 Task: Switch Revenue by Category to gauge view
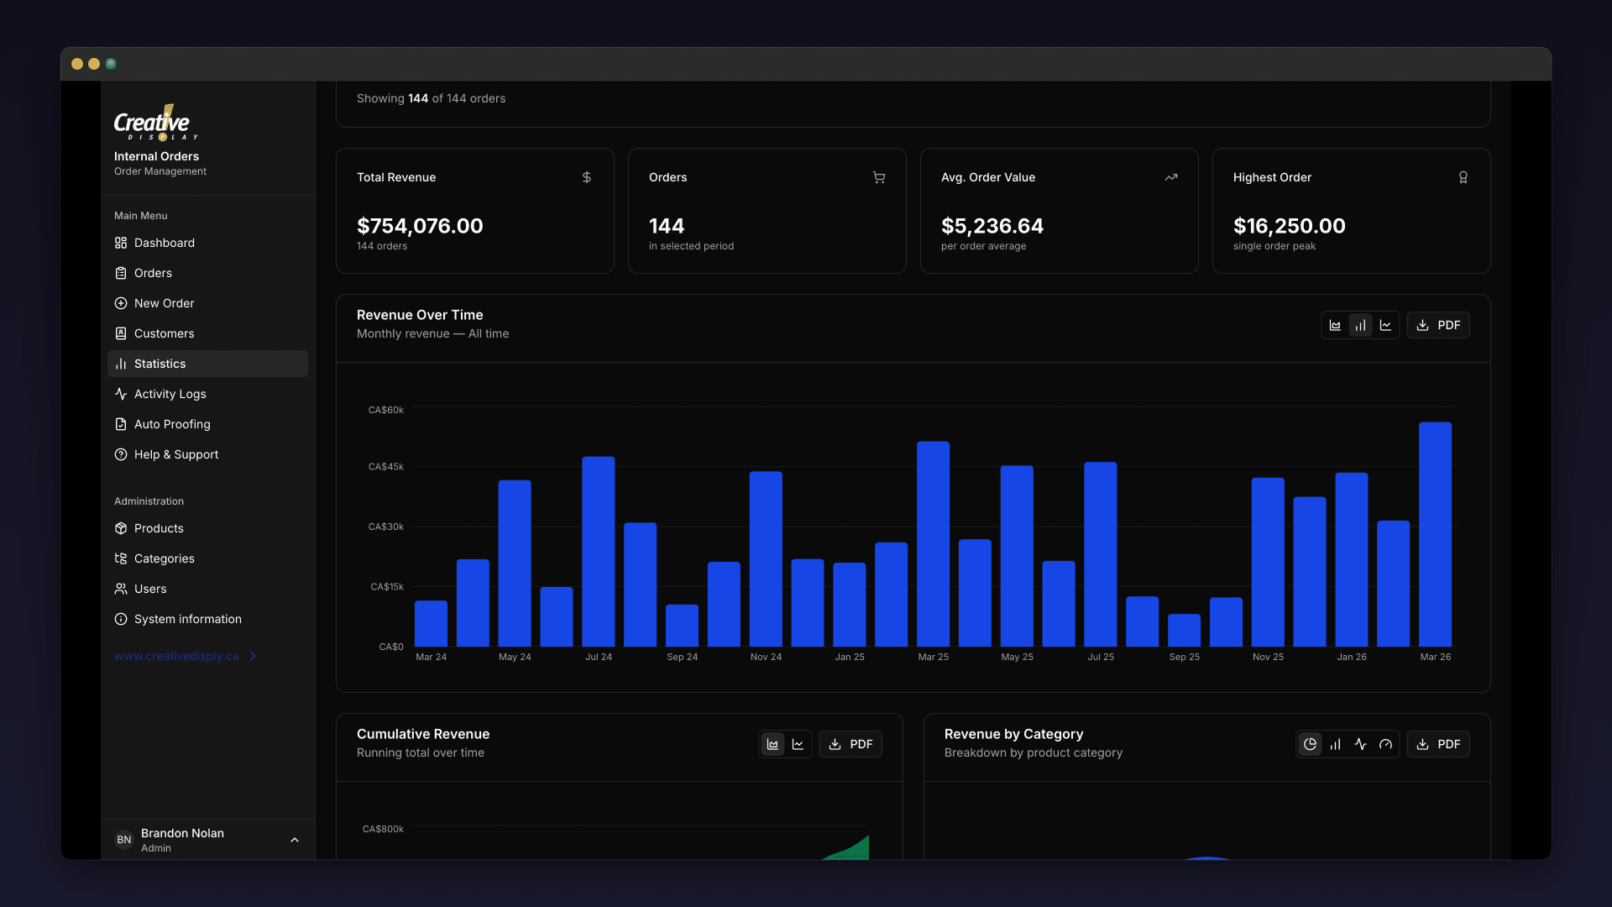pyautogui.click(x=1385, y=744)
